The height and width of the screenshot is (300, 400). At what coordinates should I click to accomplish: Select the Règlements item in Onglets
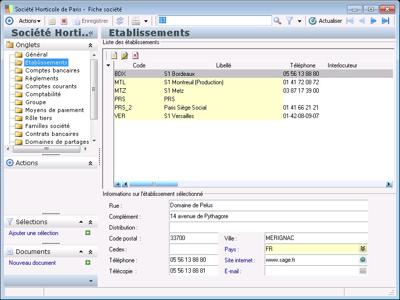click(x=42, y=78)
